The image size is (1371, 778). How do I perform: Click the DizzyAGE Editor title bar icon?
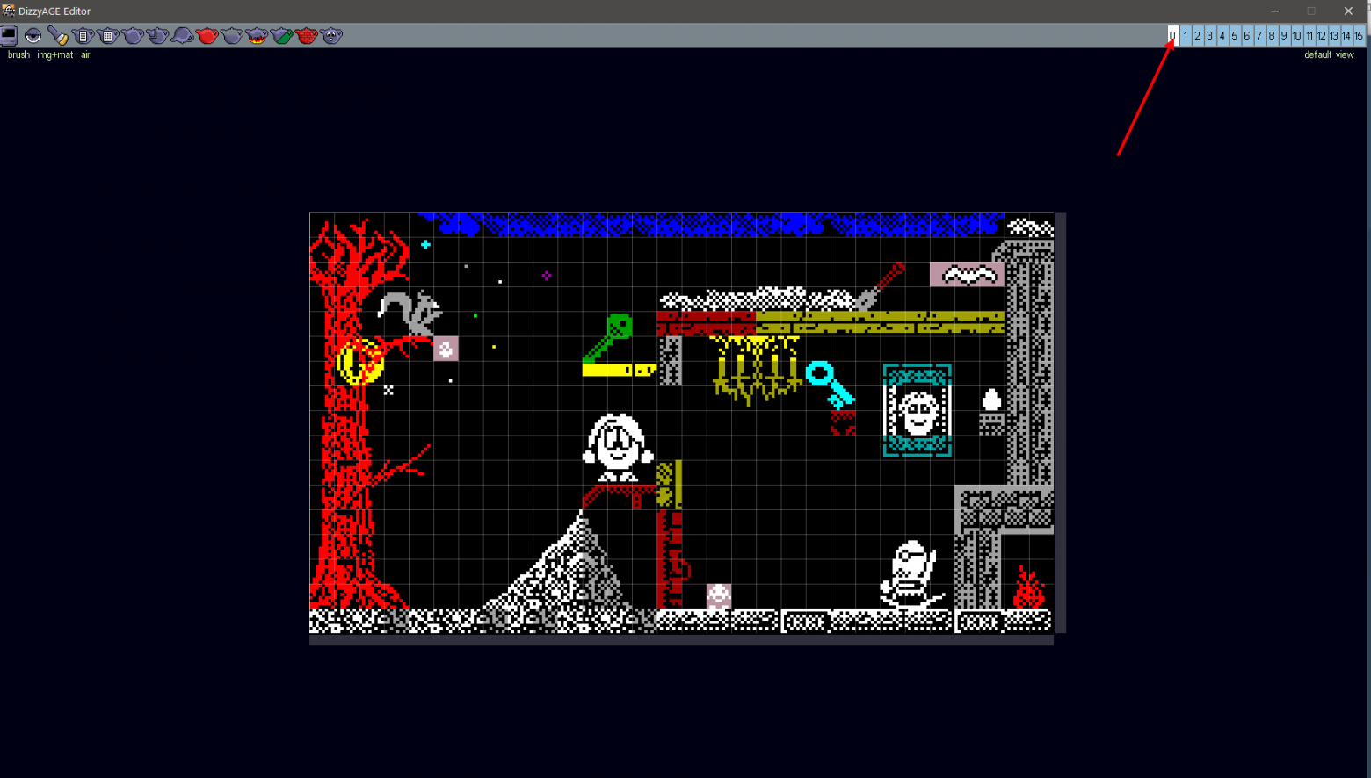[9, 11]
